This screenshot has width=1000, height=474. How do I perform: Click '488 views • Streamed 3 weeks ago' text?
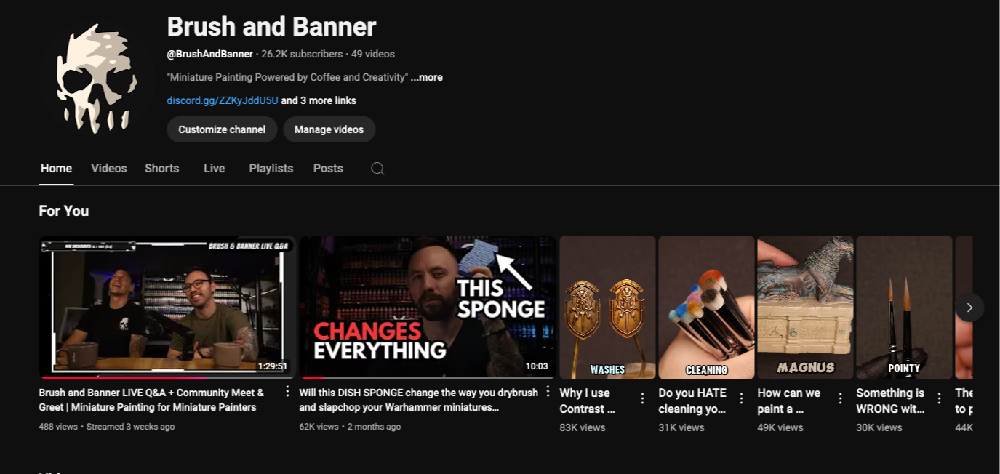(x=107, y=427)
